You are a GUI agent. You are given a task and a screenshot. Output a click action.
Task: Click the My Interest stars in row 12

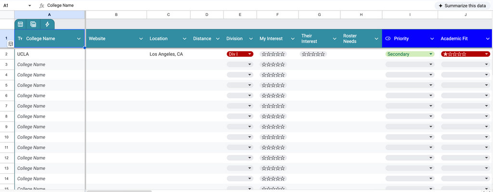(x=273, y=158)
